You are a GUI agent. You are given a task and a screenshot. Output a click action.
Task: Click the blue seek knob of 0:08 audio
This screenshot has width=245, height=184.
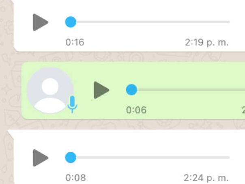(x=71, y=158)
